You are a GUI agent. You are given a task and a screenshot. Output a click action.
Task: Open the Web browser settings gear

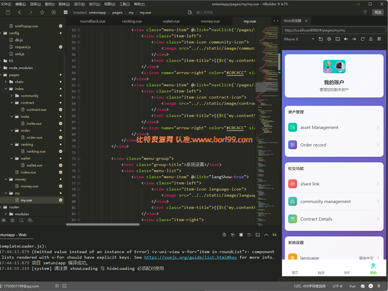click(x=329, y=39)
